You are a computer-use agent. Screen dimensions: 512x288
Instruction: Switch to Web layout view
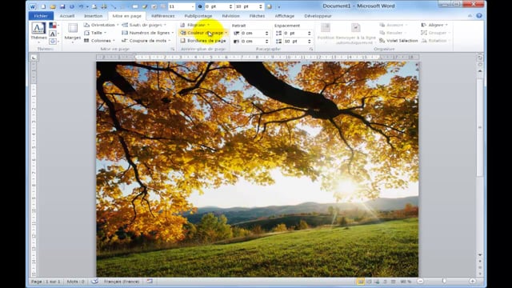click(377, 282)
